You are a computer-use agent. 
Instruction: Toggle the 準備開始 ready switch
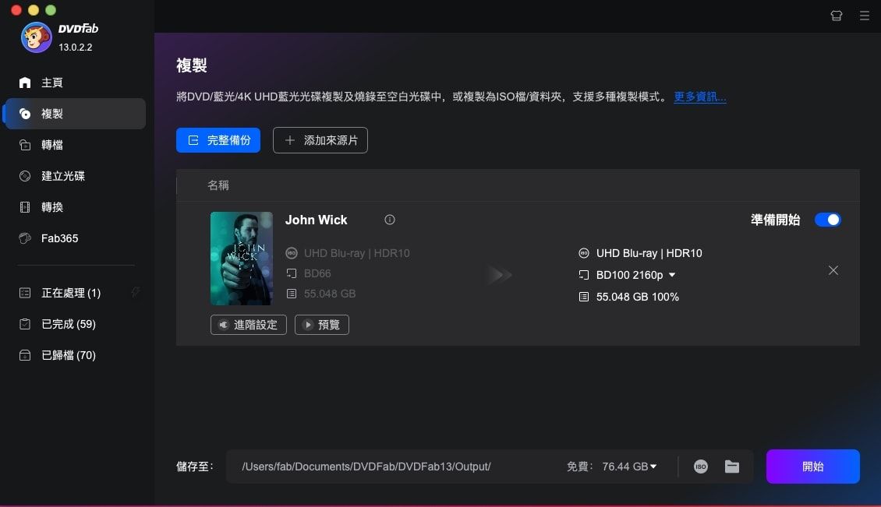click(828, 220)
